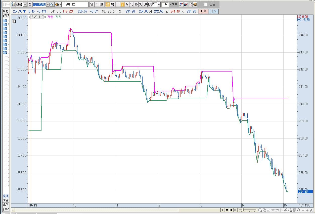
Task: Toggle the 틱 tick chart button
Action: click(112, 5)
